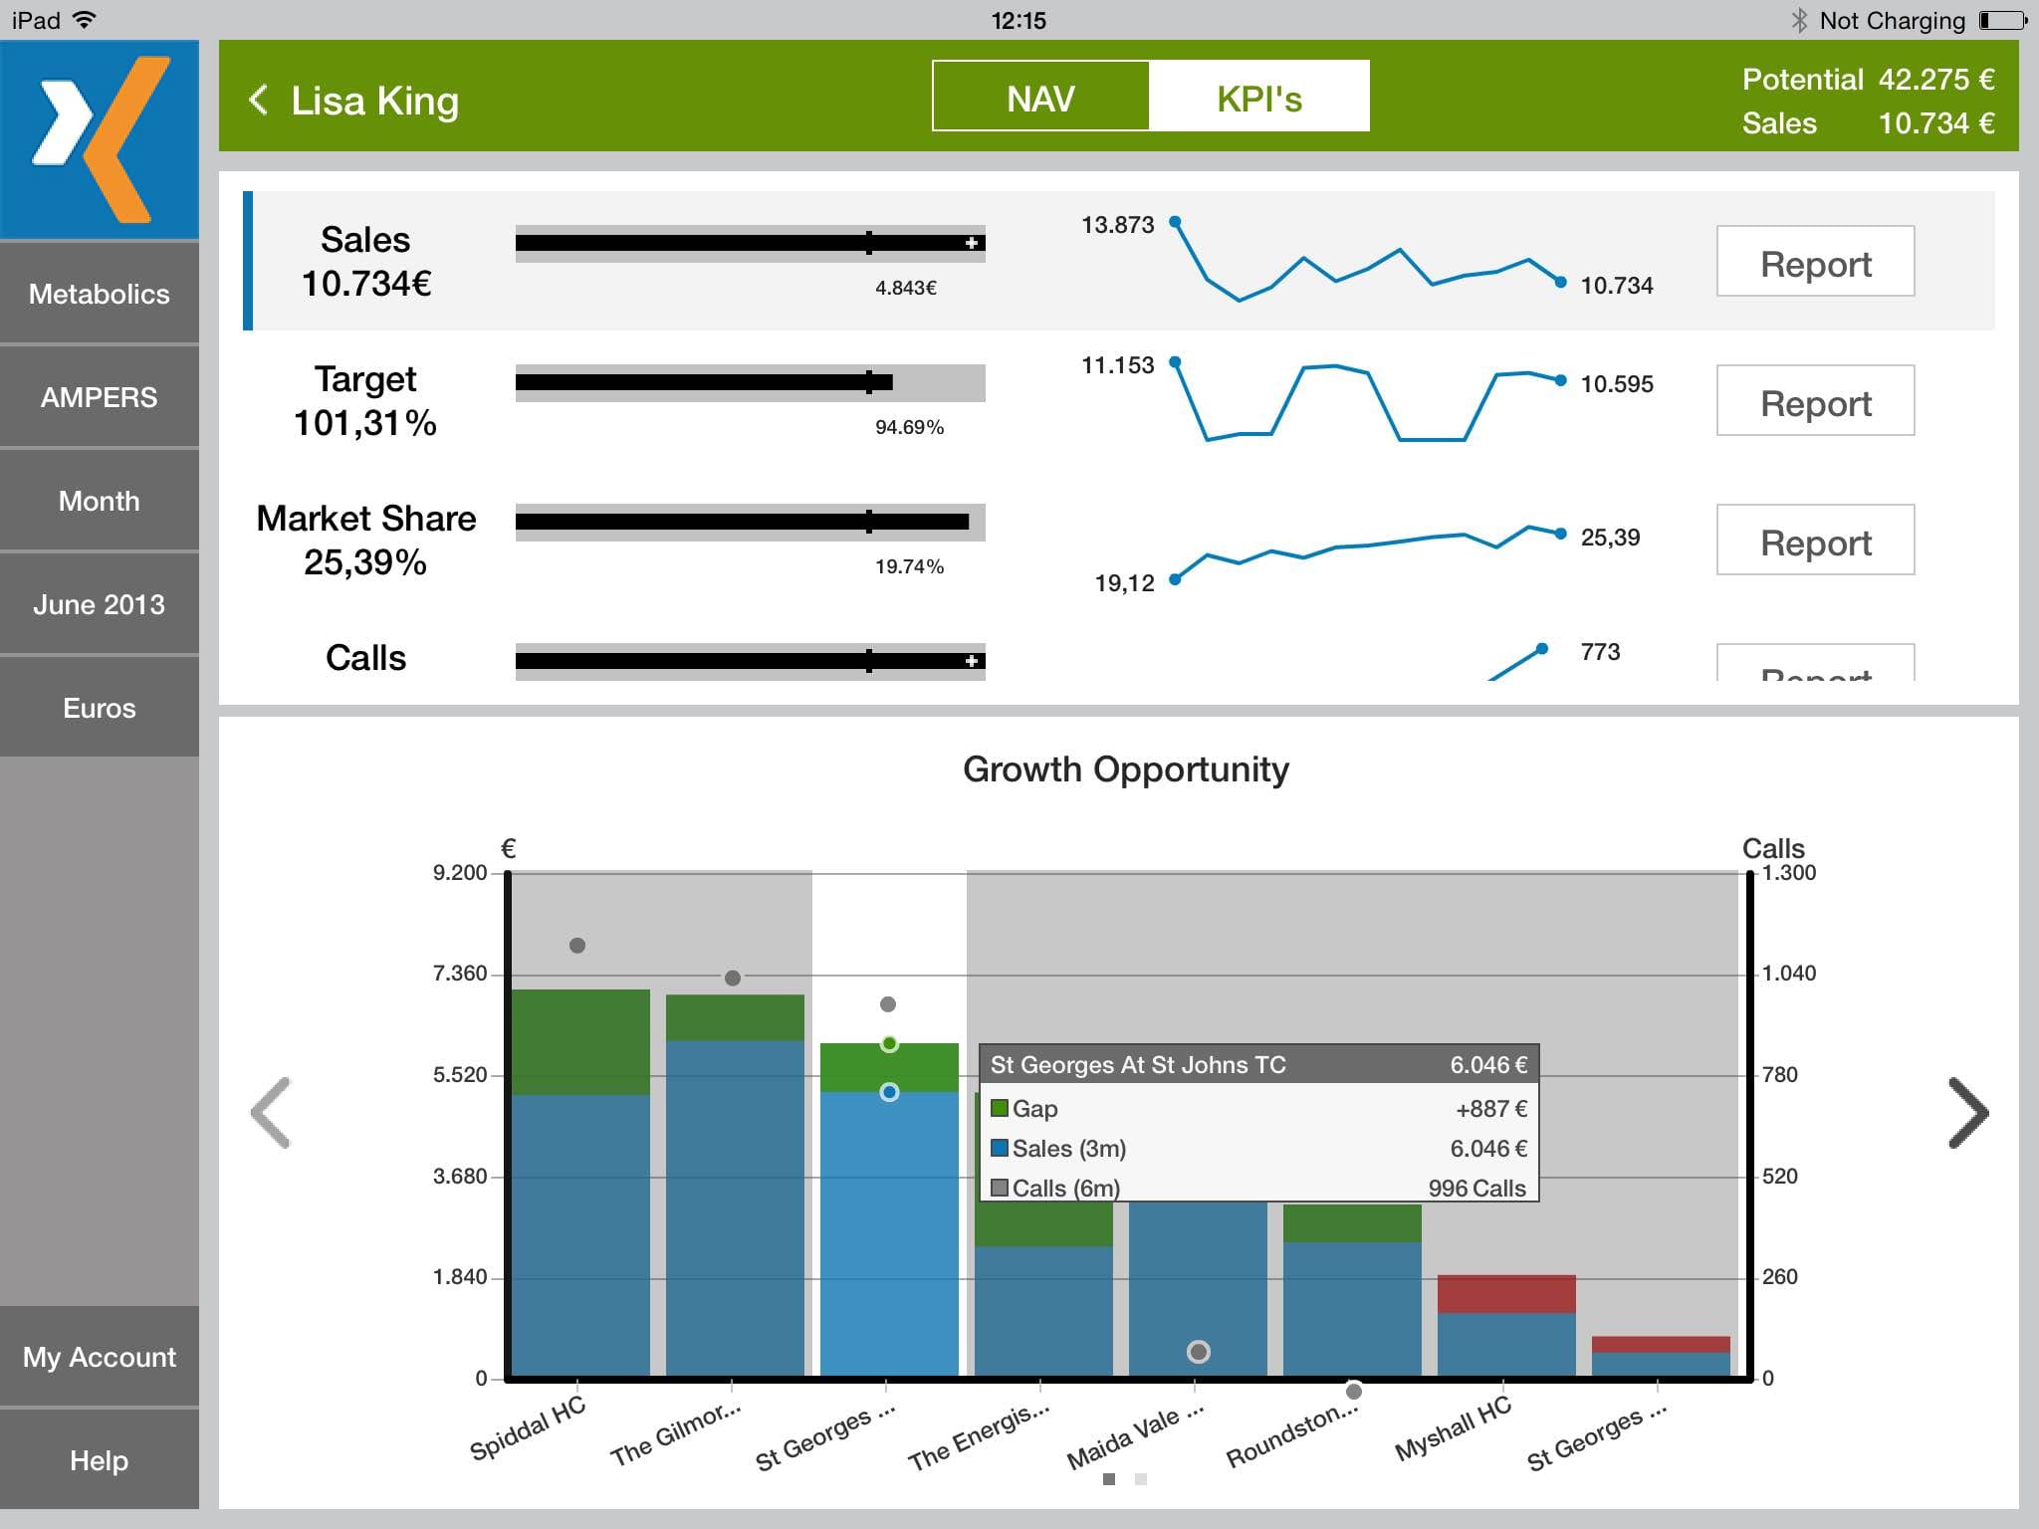Tap the green Gap legend square
The width and height of the screenshot is (2039, 1529).
click(x=1000, y=1108)
